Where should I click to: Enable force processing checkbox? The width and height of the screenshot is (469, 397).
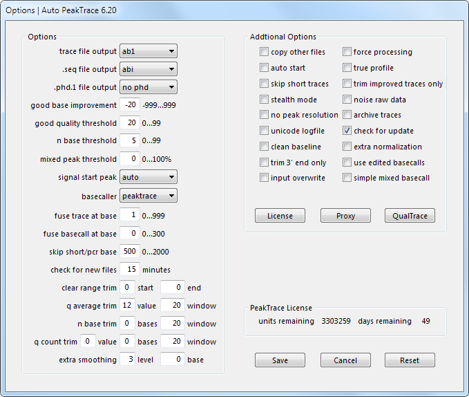pyautogui.click(x=347, y=51)
